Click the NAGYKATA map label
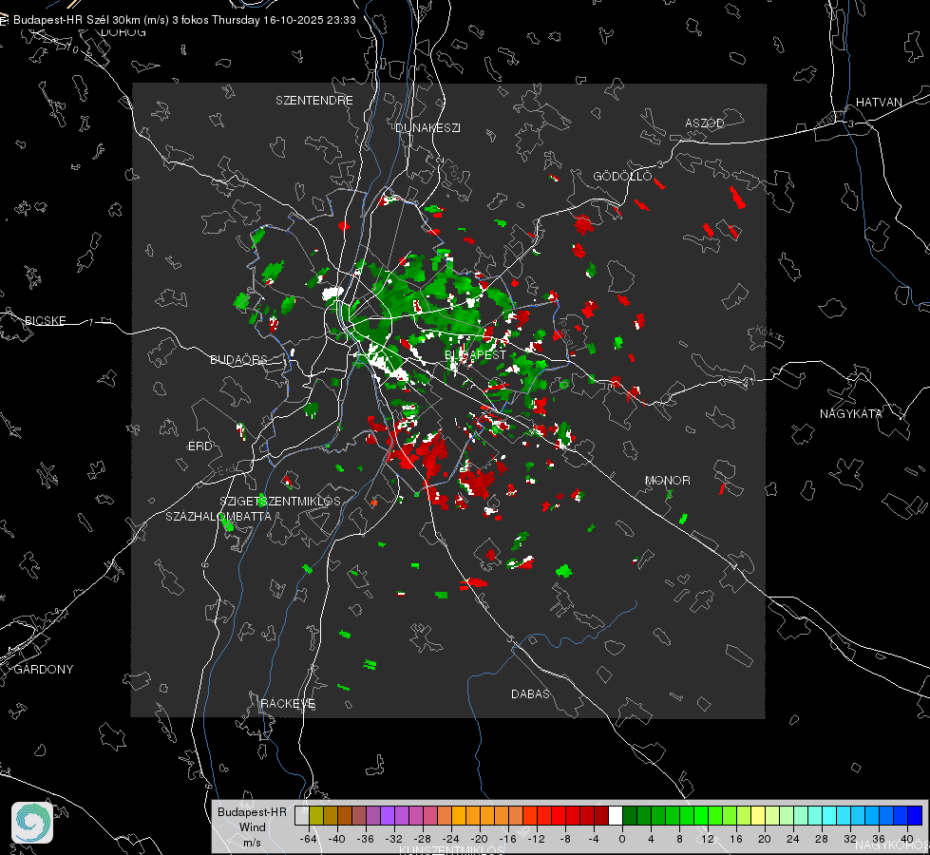This screenshot has width=930, height=855. pos(850,413)
